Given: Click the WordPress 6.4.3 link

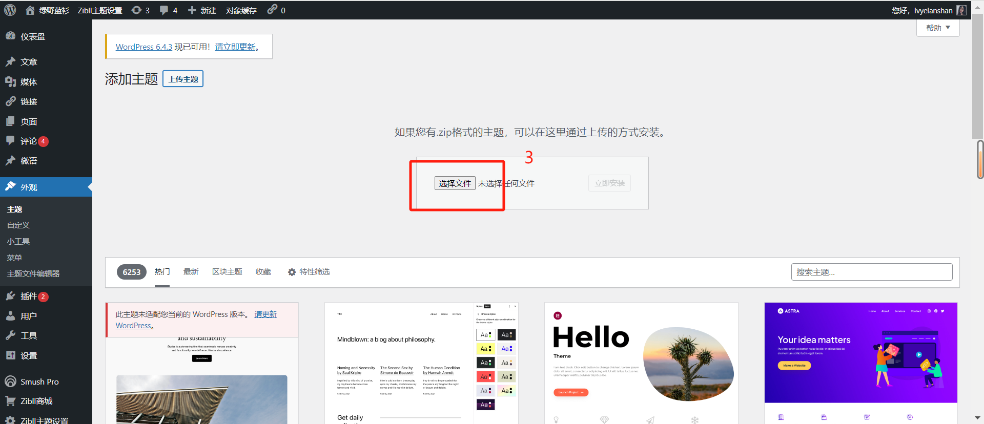Looking at the screenshot, I should click(x=143, y=47).
